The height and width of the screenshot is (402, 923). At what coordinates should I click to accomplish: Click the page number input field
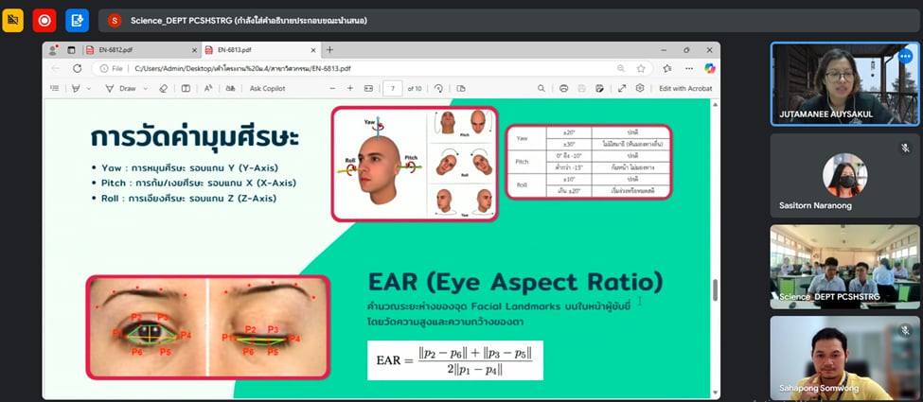(392, 88)
